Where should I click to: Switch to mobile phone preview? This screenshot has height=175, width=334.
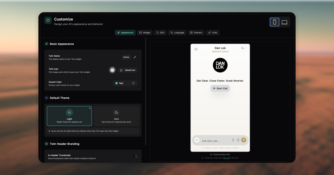pyautogui.click(x=274, y=22)
